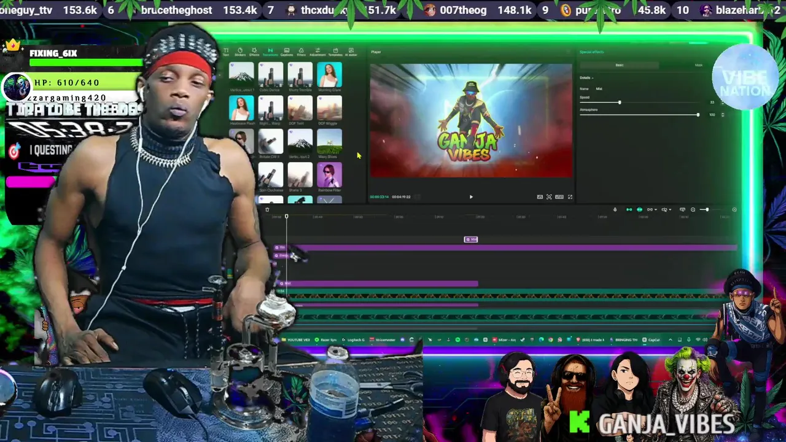
Task: Click the Speed slider handle
Action: click(620, 103)
